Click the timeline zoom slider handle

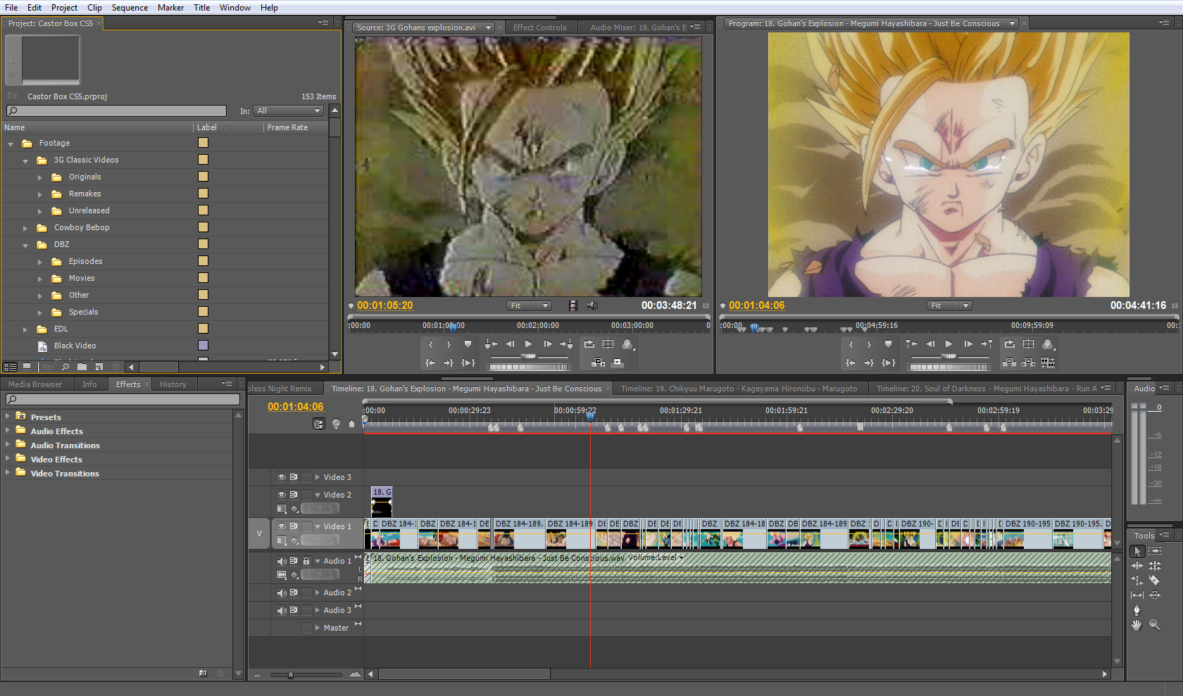(290, 675)
